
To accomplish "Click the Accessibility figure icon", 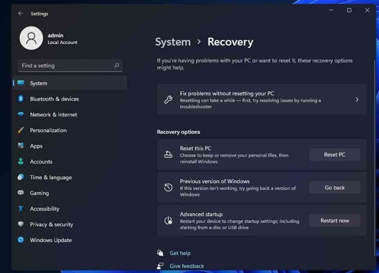I will (x=21, y=209).
